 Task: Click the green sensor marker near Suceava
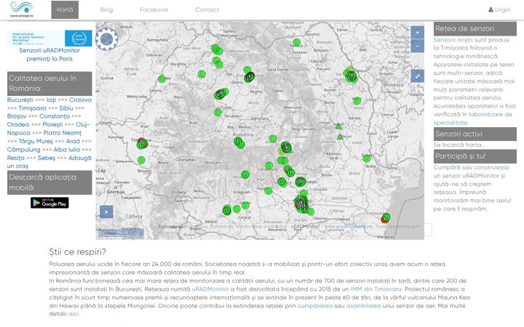pos(296,42)
